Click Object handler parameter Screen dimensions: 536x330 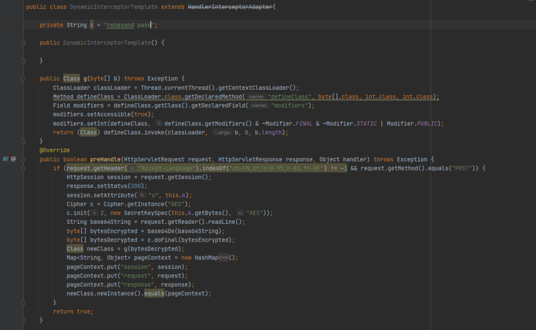pyautogui.click(x=343, y=159)
